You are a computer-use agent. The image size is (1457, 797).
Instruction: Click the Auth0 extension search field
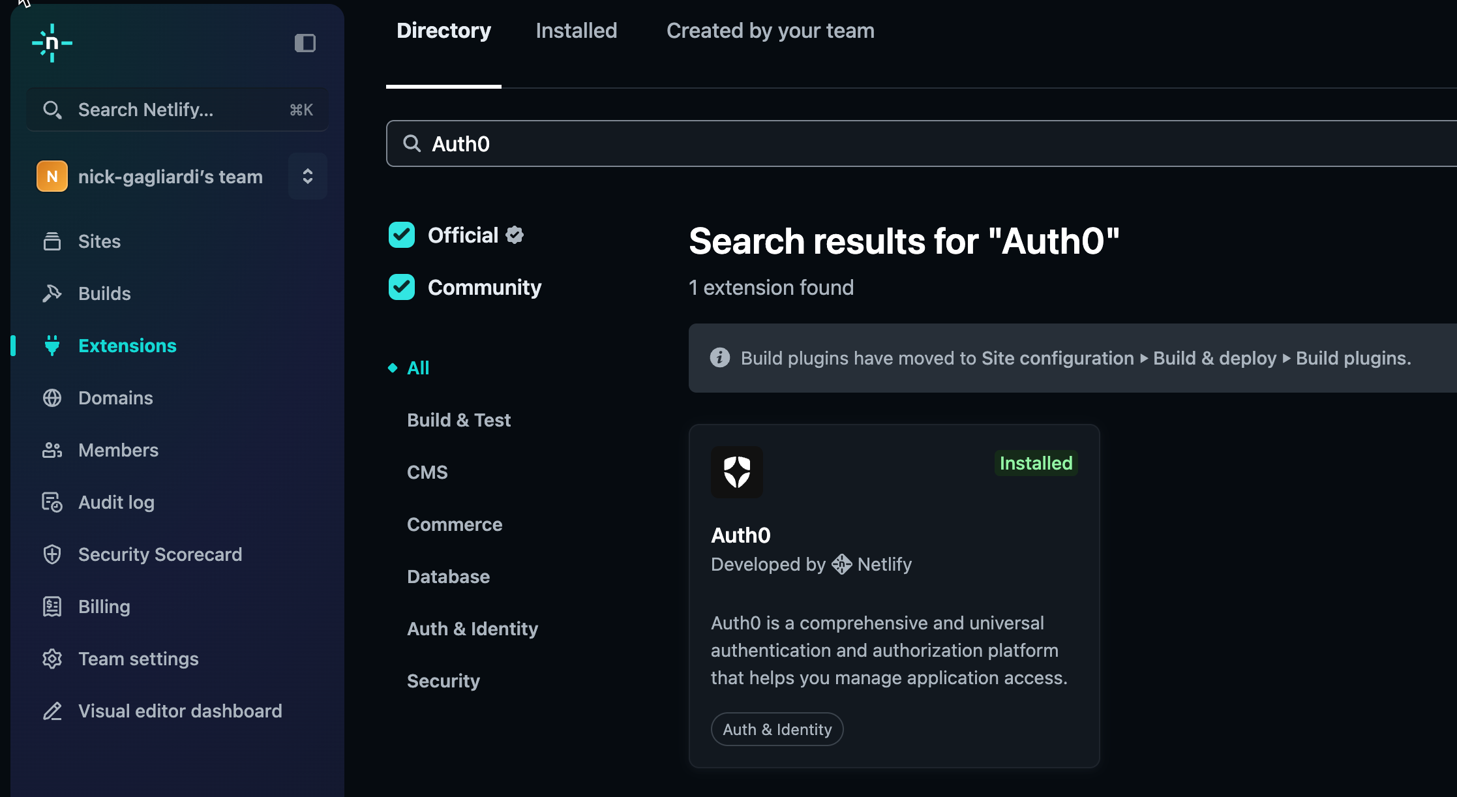pos(913,143)
